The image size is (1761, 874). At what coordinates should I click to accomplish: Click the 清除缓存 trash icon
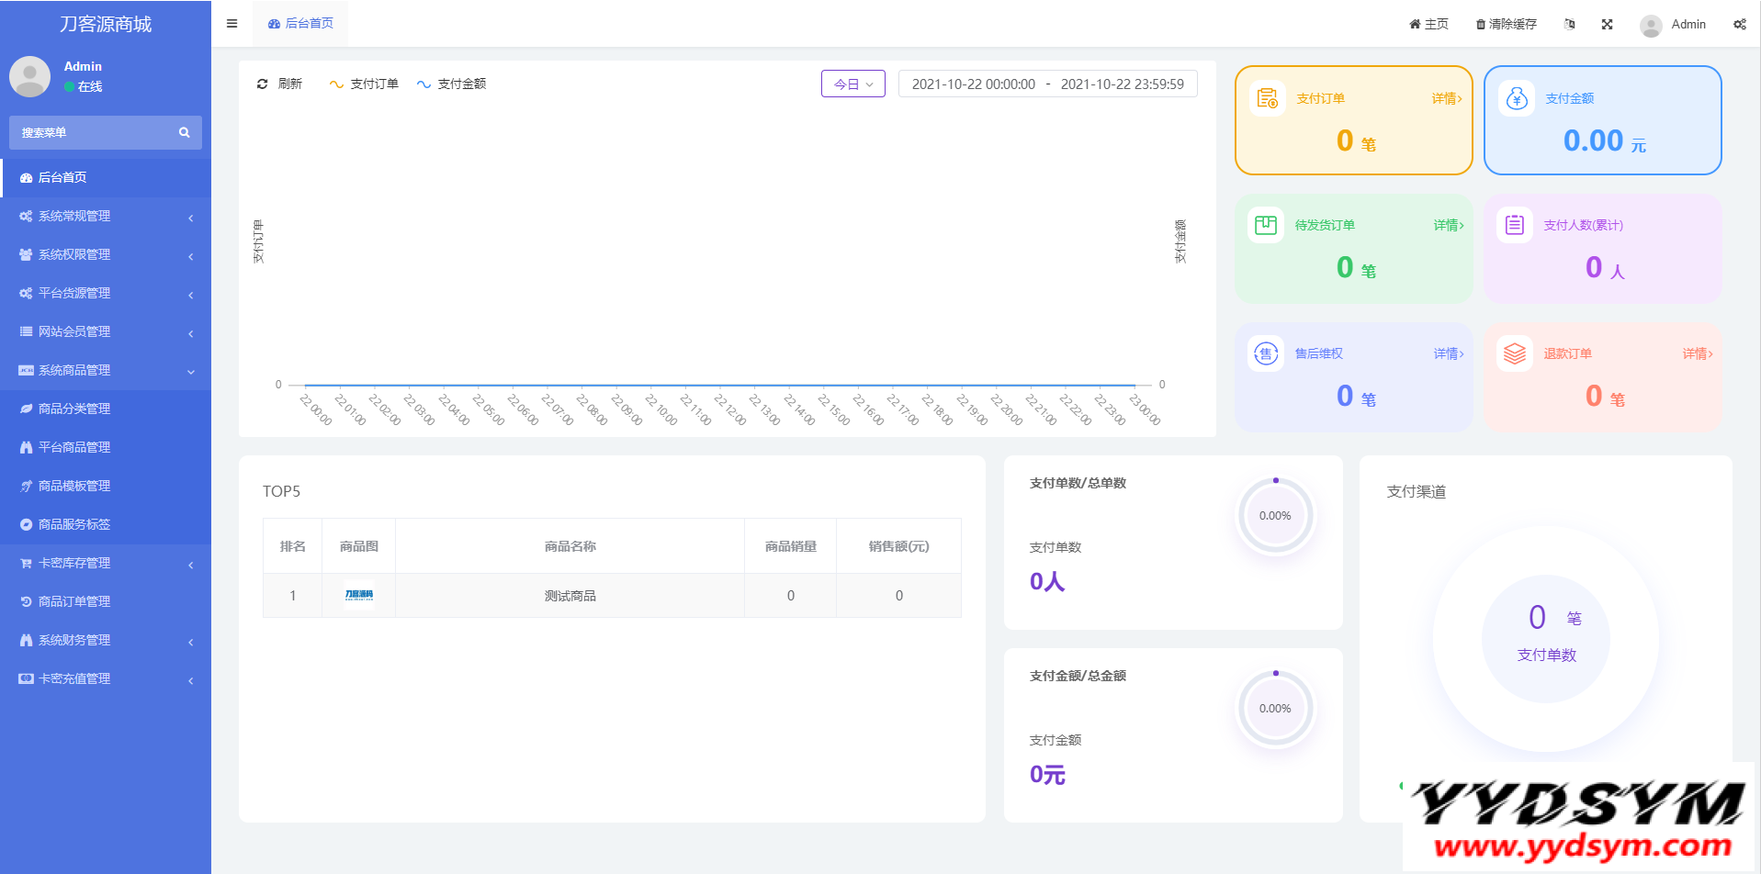(1480, 25)
